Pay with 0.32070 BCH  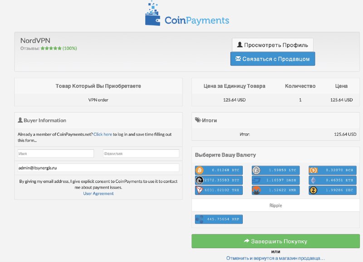point(333,170)
